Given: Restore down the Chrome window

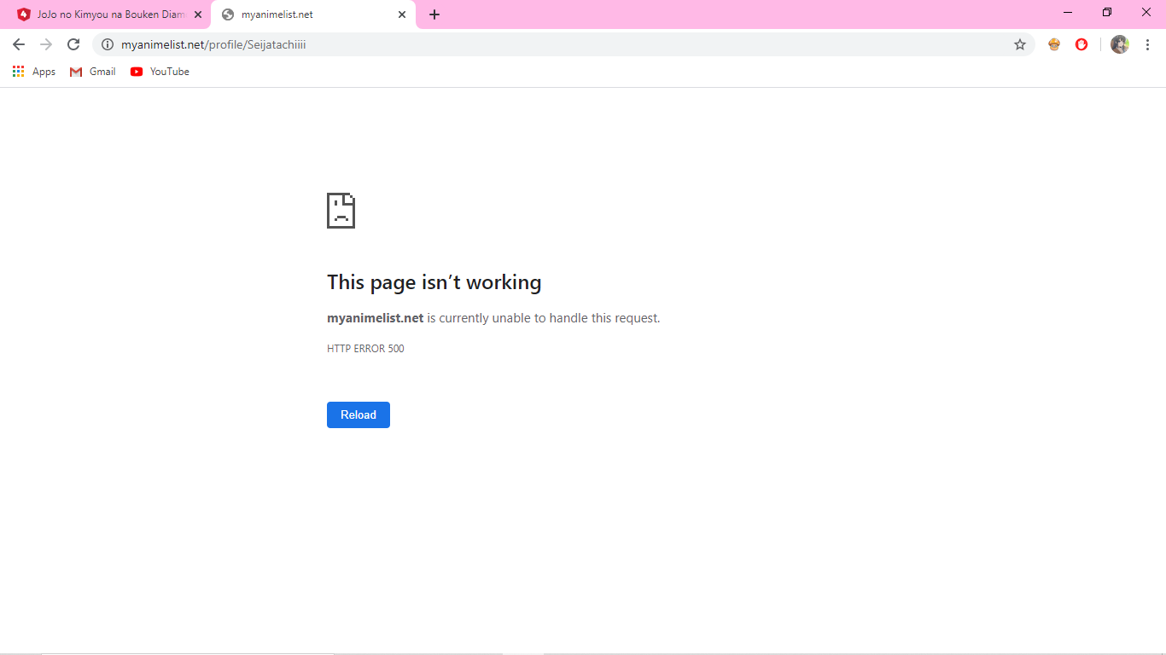Looking at the screenshot, I should [1107, 12].
